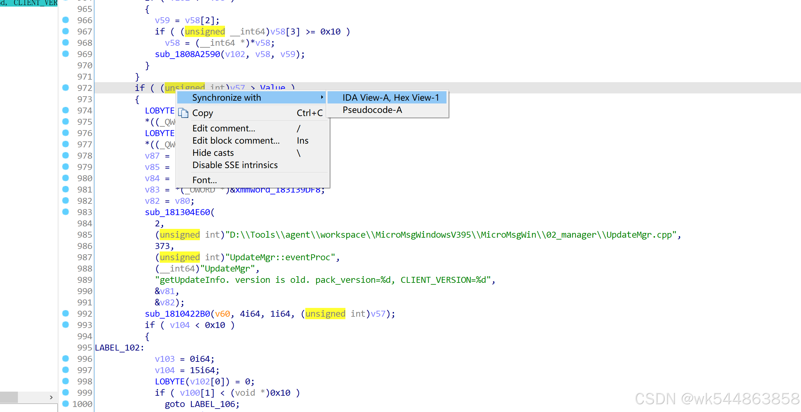801x412 pixels.
Task: Choose Disable SSE intrinsics option
Action: point(235,165)
